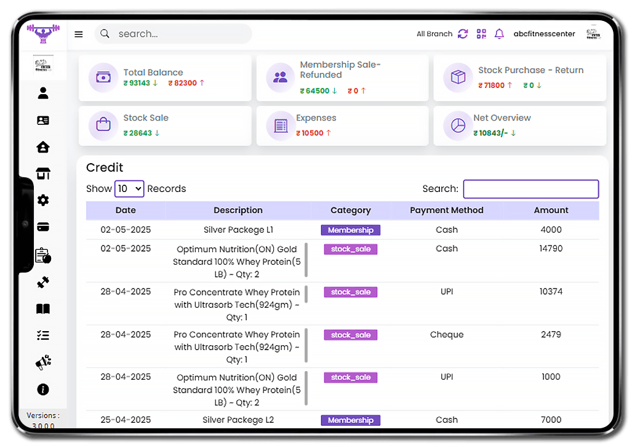
Task: Click the Total Balance summary card
Action: click(x=165, y=78)
